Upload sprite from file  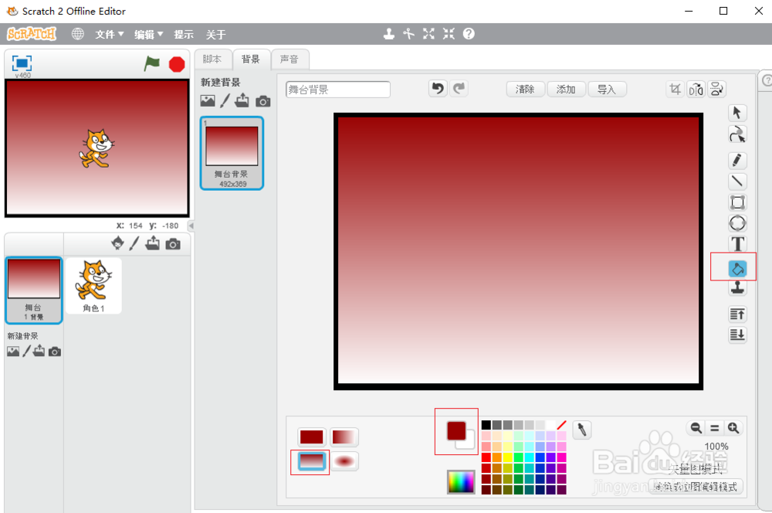[153, 243]
